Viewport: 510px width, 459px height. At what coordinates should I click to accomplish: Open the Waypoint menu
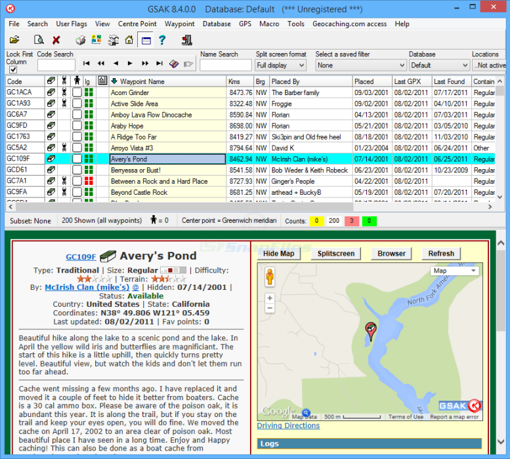tap(179, 24)
